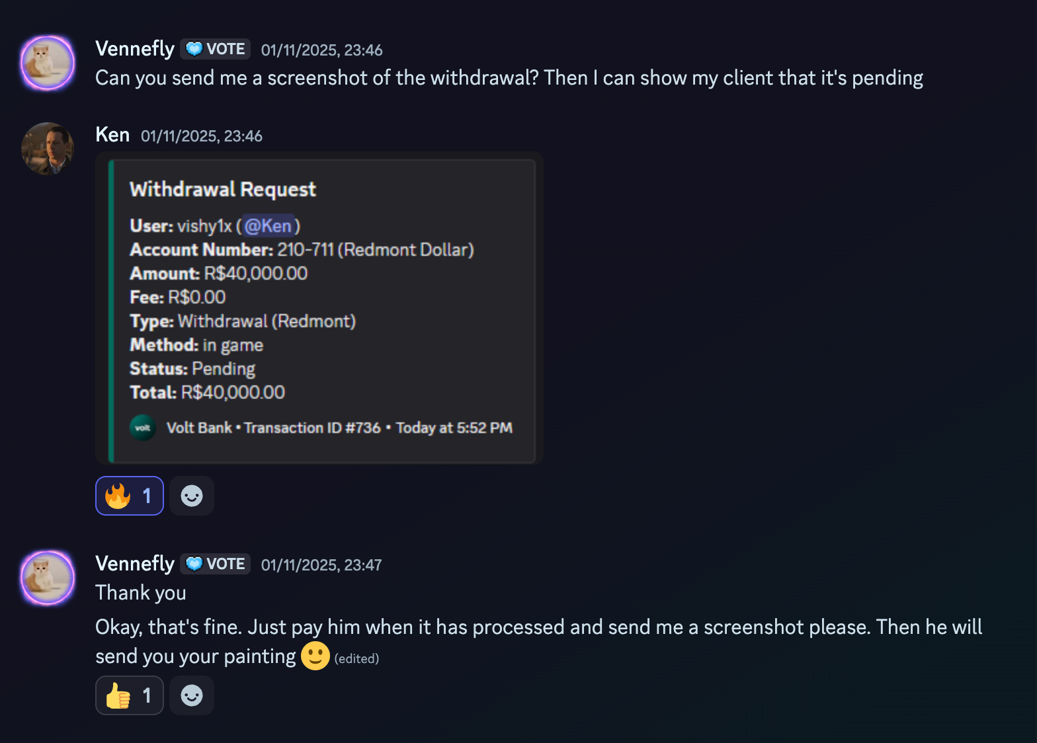The height and width of the screenshot is (743, 1037).
Task: Select the Withdrawal Request embed
Action: pyautogui.click(x=317, y=307)
